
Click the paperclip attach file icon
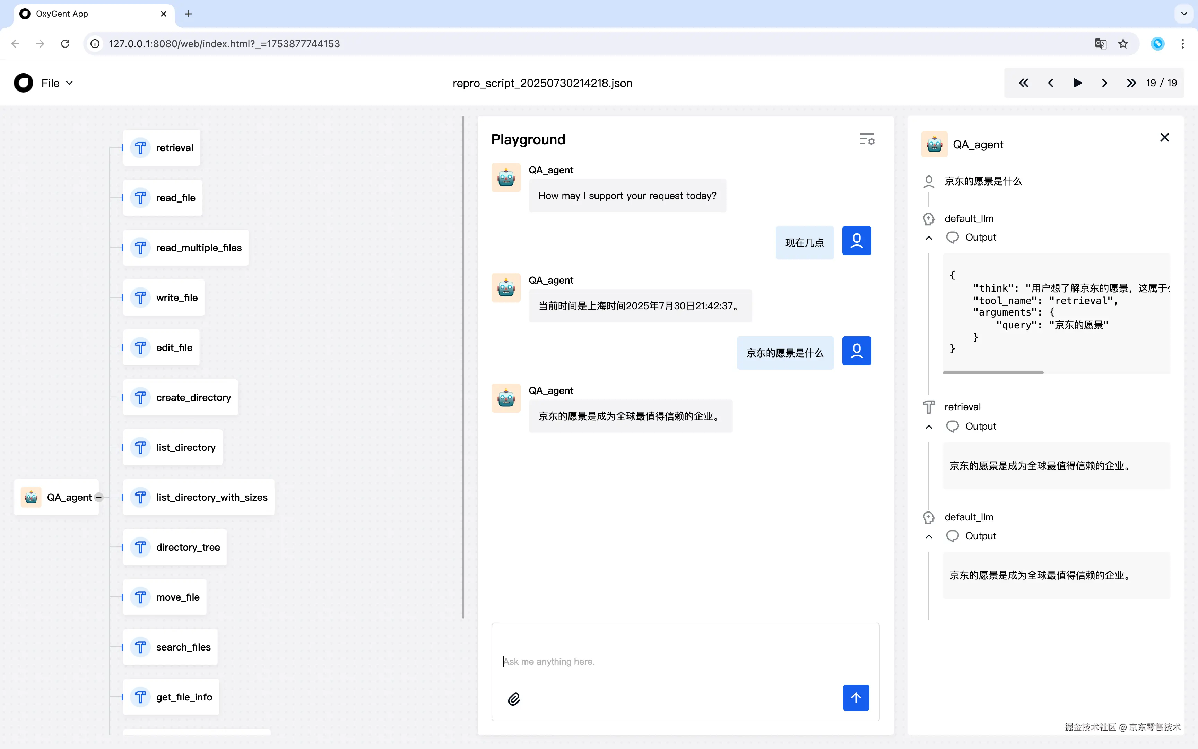click(514, 698)
